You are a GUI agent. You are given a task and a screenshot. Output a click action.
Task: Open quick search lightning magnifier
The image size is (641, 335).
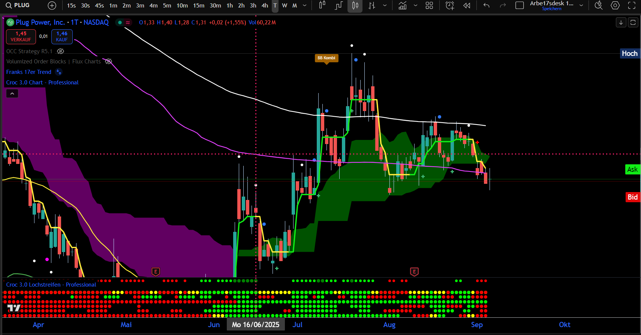pos(599,6)
